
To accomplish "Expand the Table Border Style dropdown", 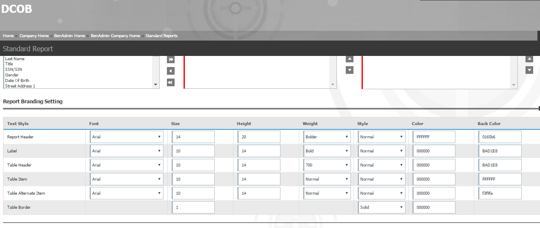I will (x=382, y=208).
